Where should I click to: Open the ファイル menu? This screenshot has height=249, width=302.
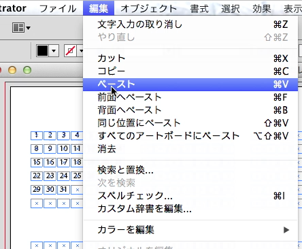(58, 8)
